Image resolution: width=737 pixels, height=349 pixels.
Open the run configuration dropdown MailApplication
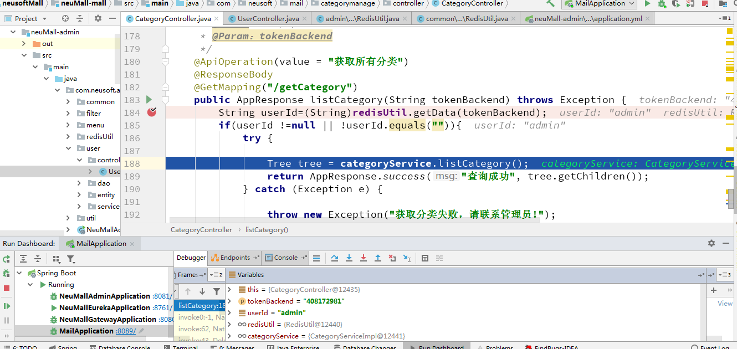(600, 3)
